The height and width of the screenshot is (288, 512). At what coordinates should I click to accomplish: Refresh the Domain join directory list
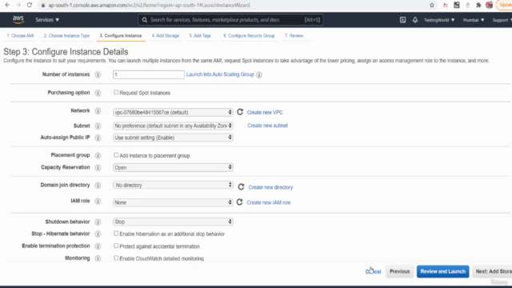point(241,186)
